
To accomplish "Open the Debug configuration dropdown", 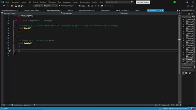I will point(38,6).
